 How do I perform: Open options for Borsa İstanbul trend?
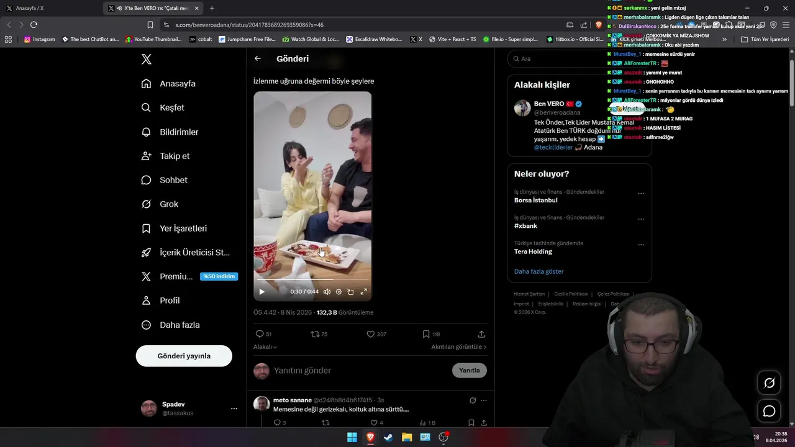(x=641, y=194)
